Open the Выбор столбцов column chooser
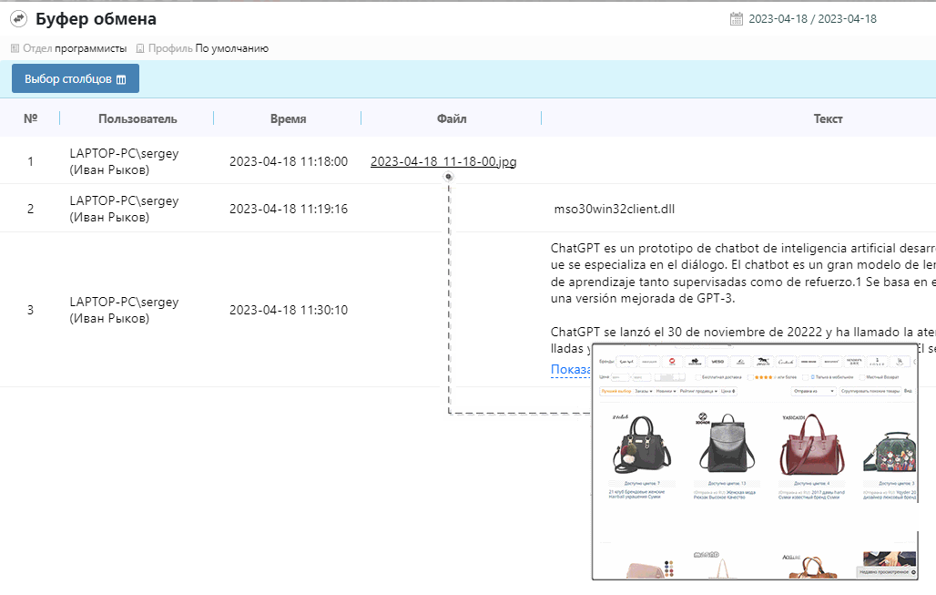This screenshot has height=595, width=936. tap(75, 79)
